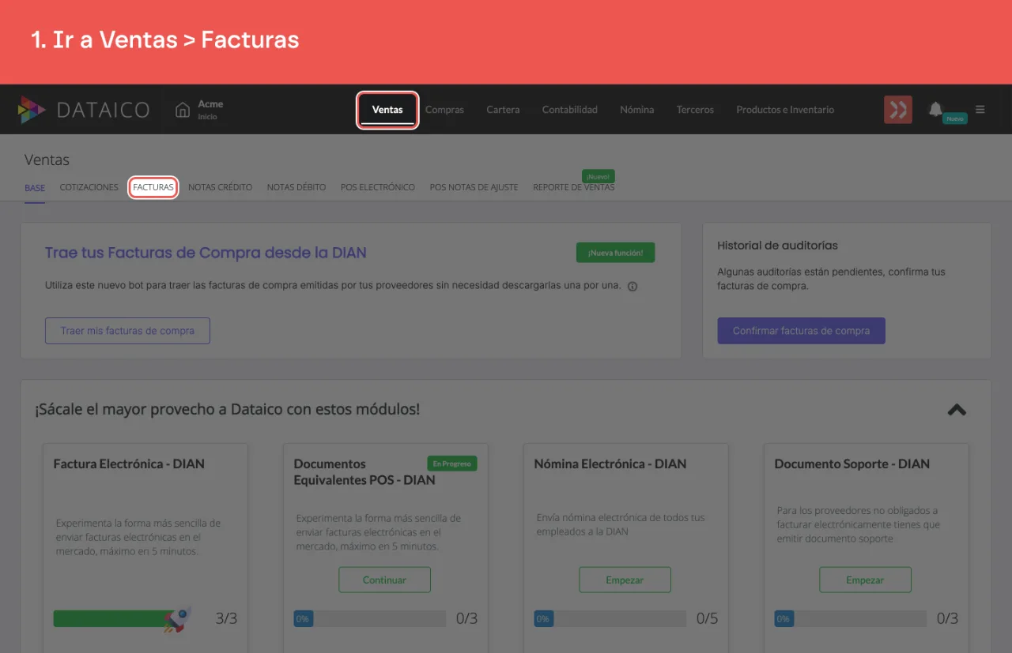
Task: Click the home icon next to Acme
Action: tap(183, 110)
